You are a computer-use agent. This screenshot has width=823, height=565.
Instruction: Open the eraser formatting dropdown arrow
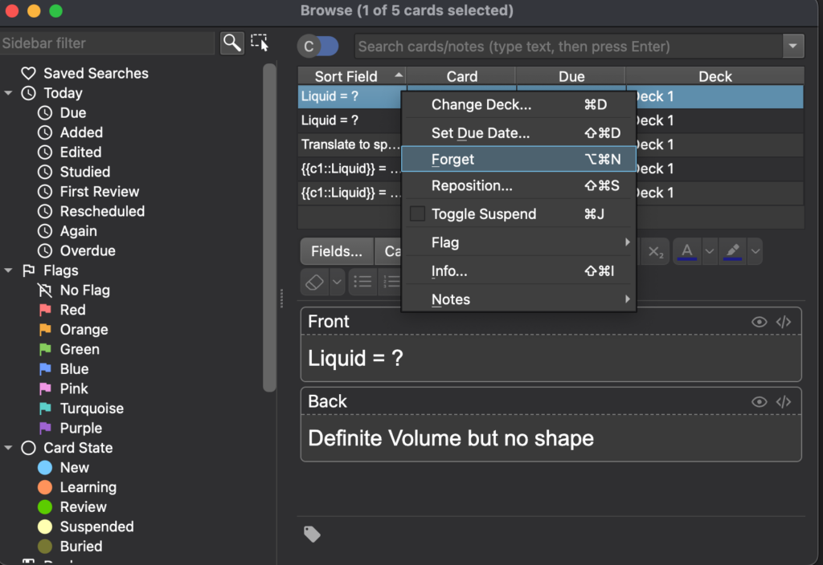point(337,282)
